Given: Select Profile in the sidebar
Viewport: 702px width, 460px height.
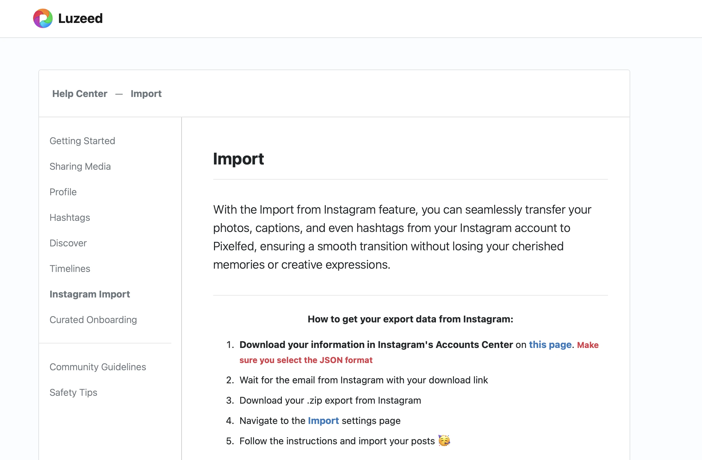Looking at the screenshot, I should pyautogui.click(x=63, y=192).
